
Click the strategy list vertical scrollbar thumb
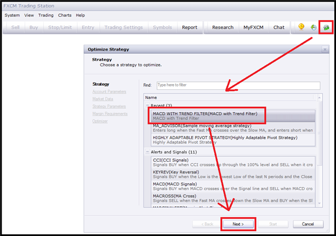coord(319,133)
